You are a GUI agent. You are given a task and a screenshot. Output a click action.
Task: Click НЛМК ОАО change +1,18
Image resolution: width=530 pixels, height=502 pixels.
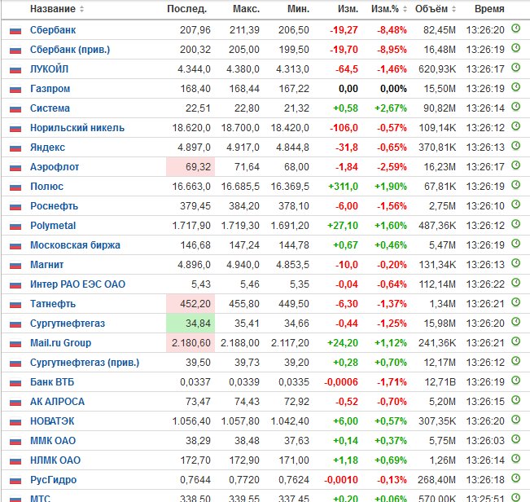pos(345,460)
